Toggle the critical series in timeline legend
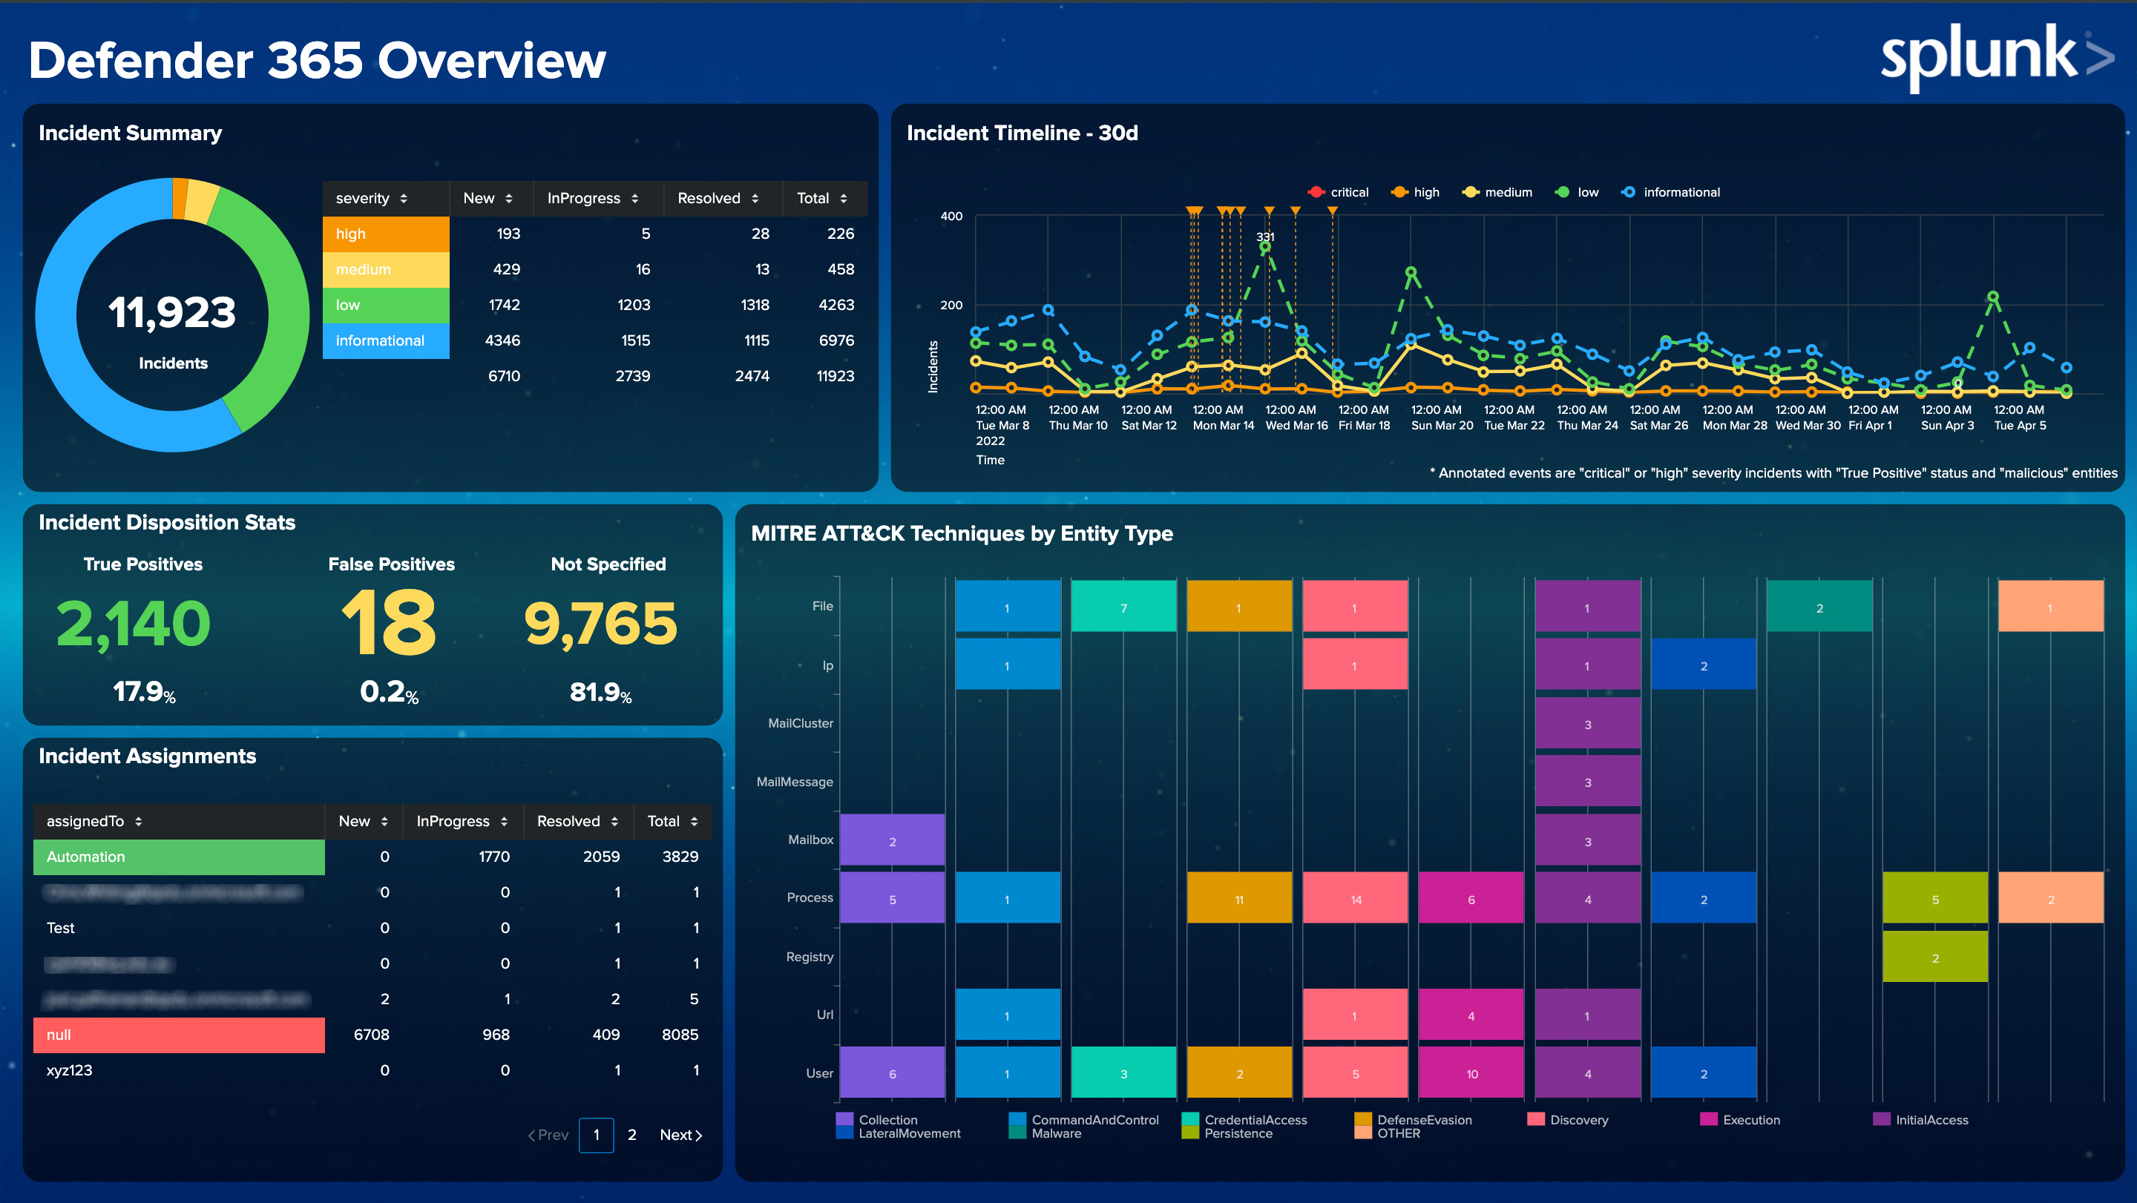 1338,192
